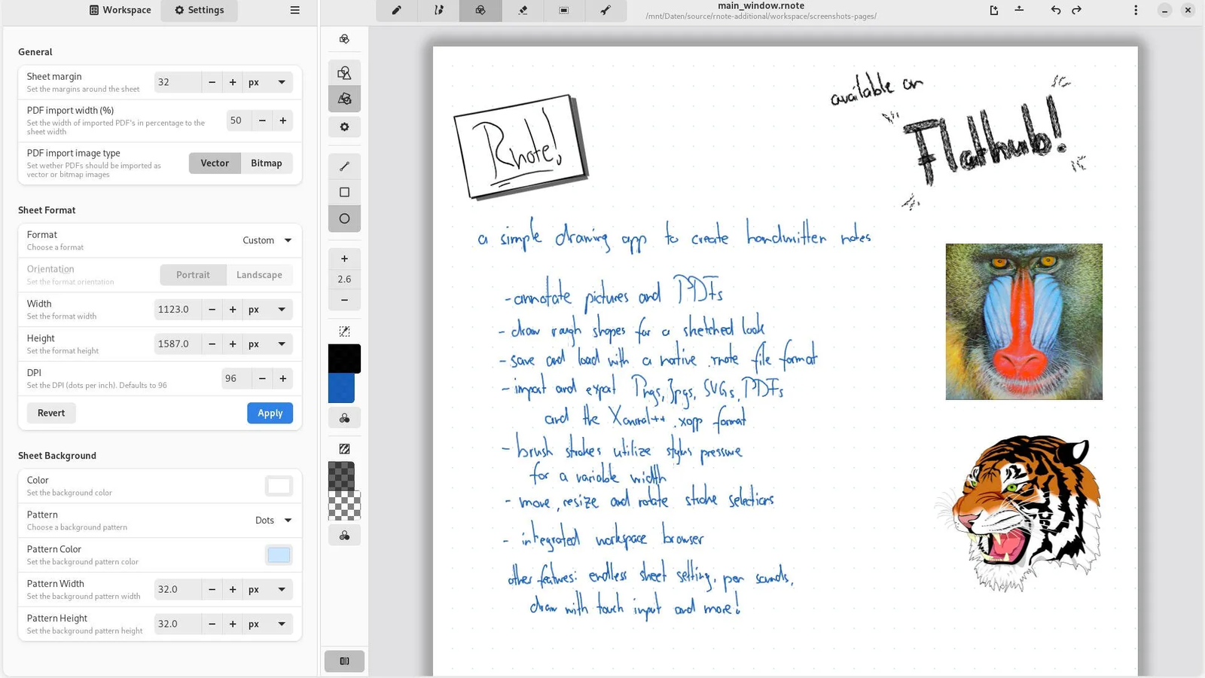Select the Brush pen tool
Image resolution: width=1205 pixels, height=678 pixels.
pyautogui.click(x=396, y=11)
